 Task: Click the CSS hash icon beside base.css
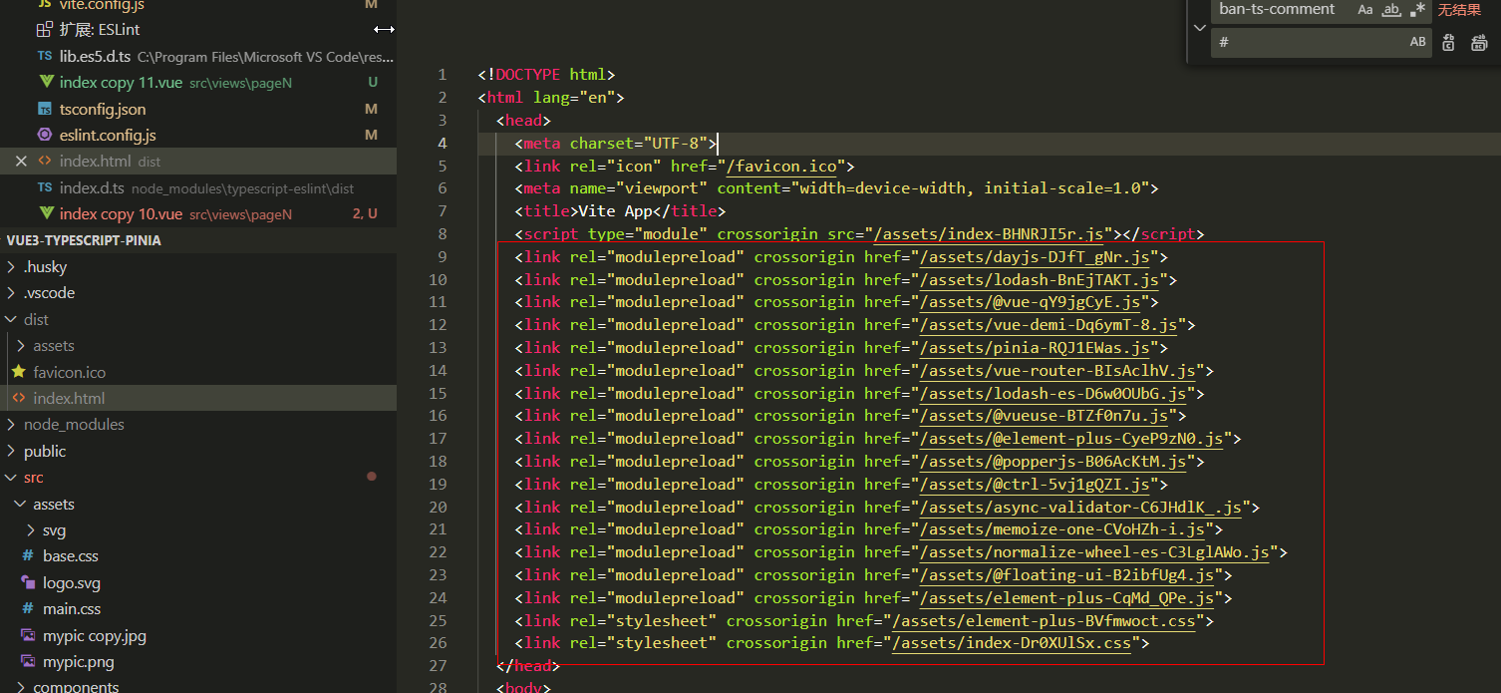pos(28,555)
